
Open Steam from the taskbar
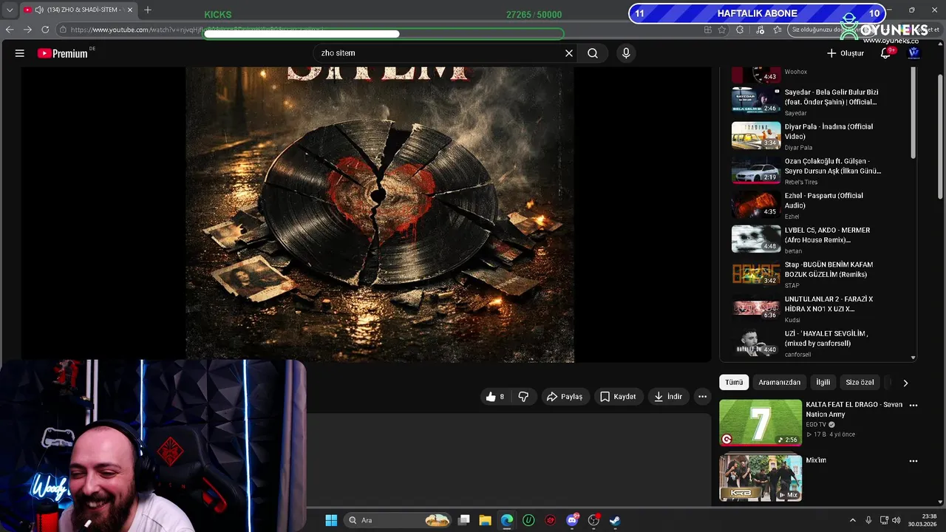615,520
